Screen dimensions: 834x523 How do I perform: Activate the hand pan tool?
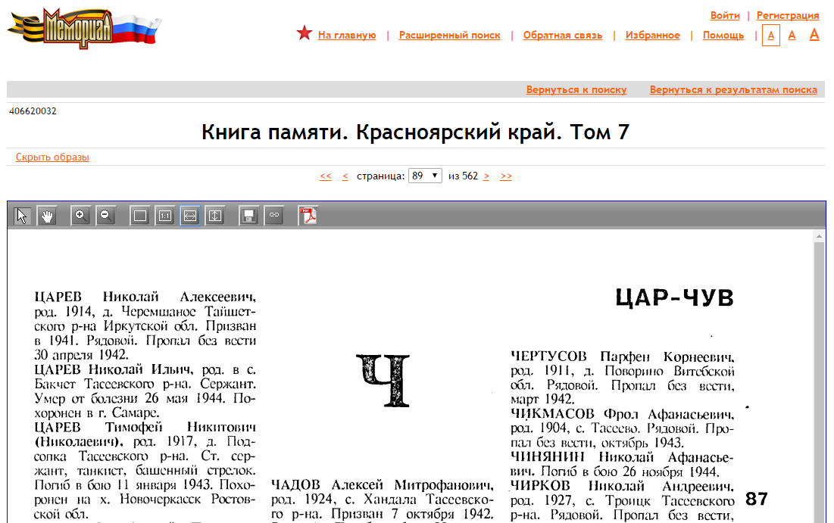tap(47, 216)
